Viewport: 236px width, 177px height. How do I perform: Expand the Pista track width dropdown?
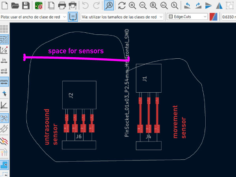[33, 17]
